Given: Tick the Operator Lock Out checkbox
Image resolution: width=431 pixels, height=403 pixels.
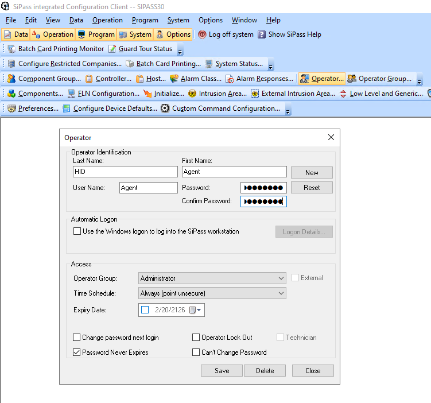Looking at the screenshot, I should (196, 338).
